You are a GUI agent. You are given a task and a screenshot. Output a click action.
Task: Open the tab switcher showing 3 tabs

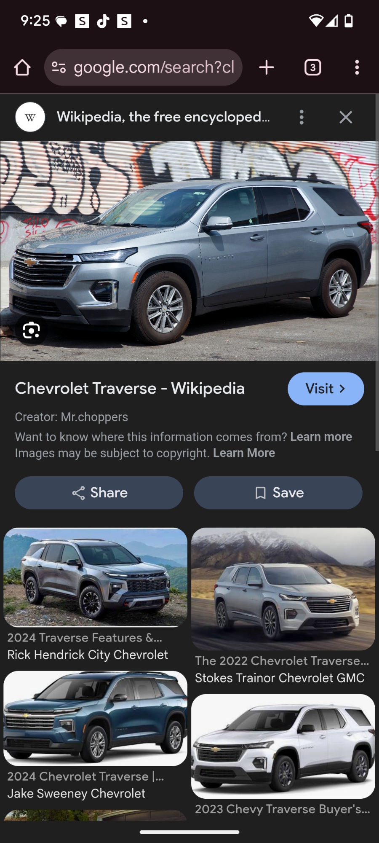click(312, 67)
